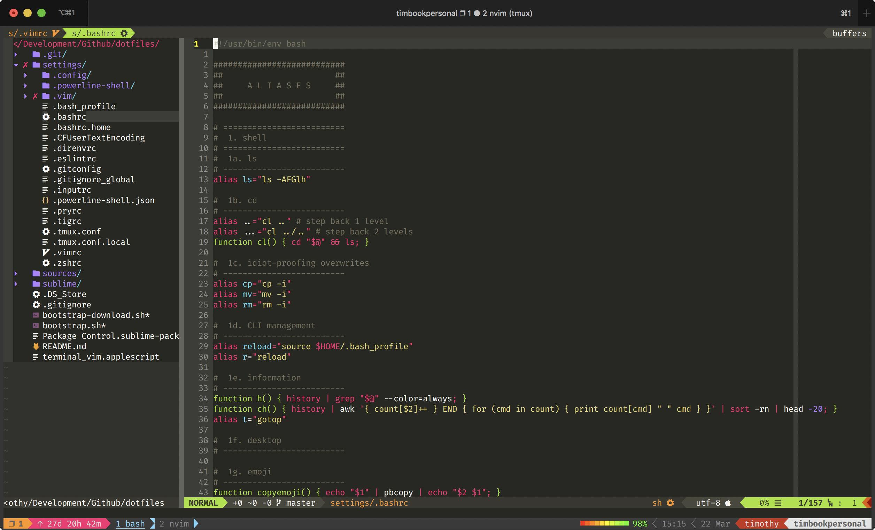Click the shell script icon for bootstrap.sh

(36, 326)
